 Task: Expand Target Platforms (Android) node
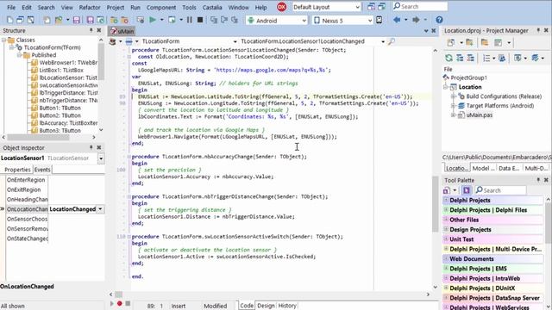point(454,105)
